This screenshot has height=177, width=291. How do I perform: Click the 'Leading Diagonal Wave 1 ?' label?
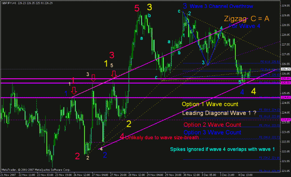(x=219, y=113)
